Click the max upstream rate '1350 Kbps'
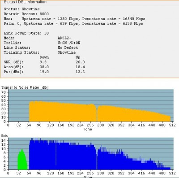 tap(68, 19)
